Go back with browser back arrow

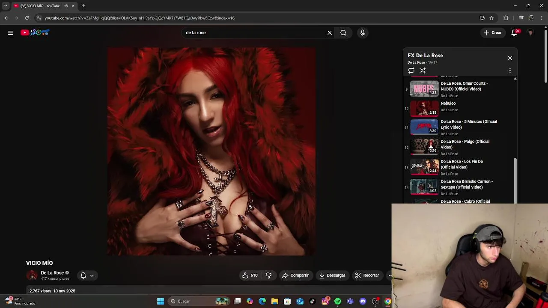click(6, 18)
